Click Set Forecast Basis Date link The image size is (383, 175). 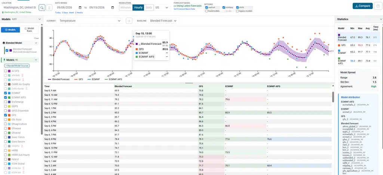(184, 9)
